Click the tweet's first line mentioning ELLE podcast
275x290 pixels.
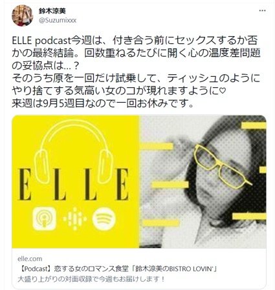tap(135, 40)
